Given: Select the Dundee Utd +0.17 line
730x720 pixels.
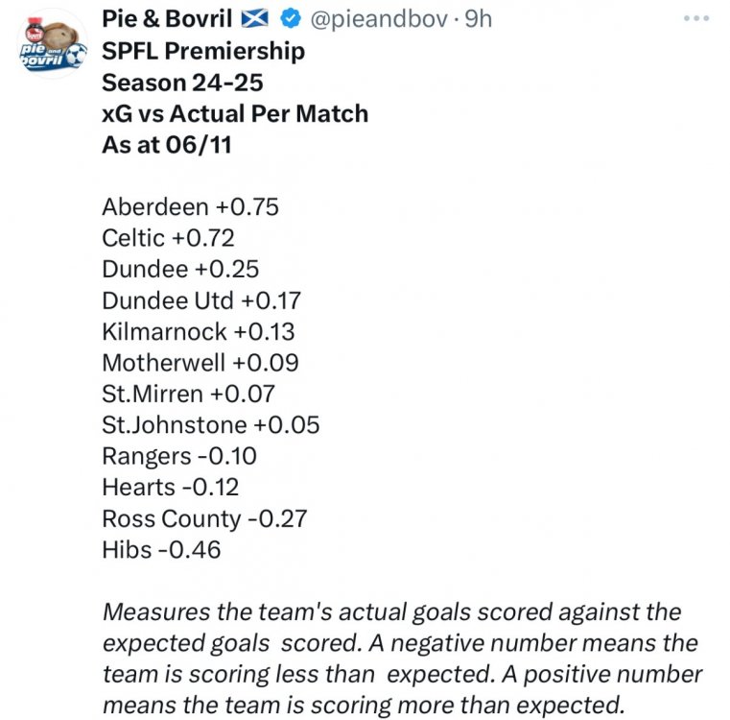Looking at the screenshot, I should click(201, 300).
